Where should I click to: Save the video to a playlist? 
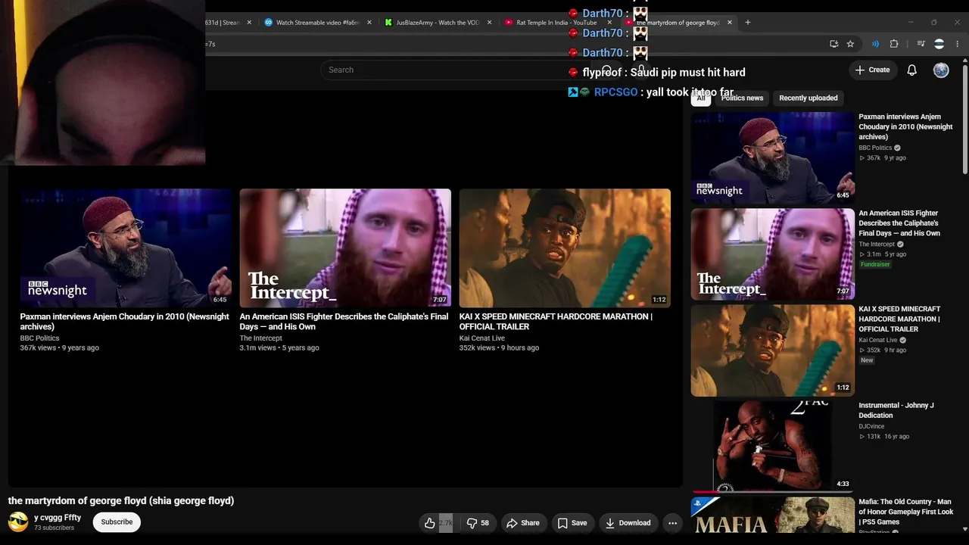point(572,523)
